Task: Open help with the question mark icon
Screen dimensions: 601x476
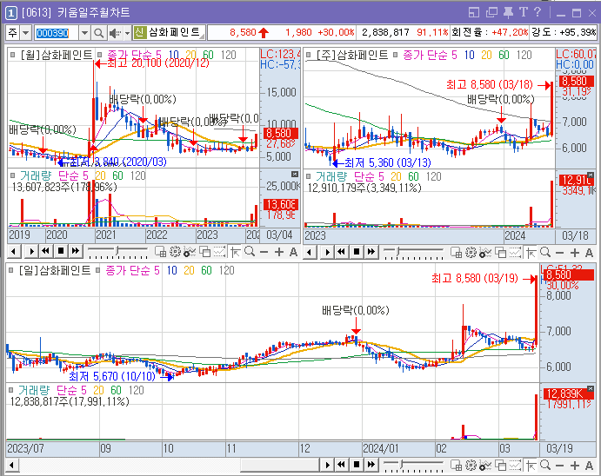Action: click(x=538, y=12)
